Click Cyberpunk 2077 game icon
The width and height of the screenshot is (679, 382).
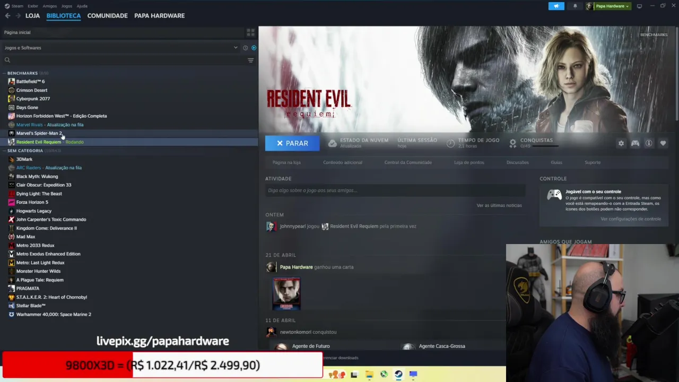click(x=11, y=99)
